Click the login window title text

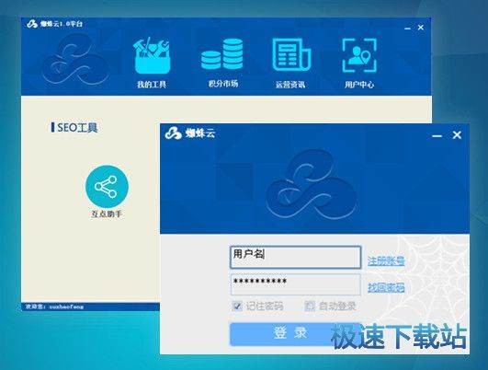200,133
